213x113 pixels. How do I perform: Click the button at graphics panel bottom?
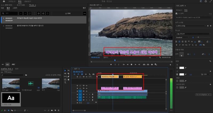(x=204, y=94)
